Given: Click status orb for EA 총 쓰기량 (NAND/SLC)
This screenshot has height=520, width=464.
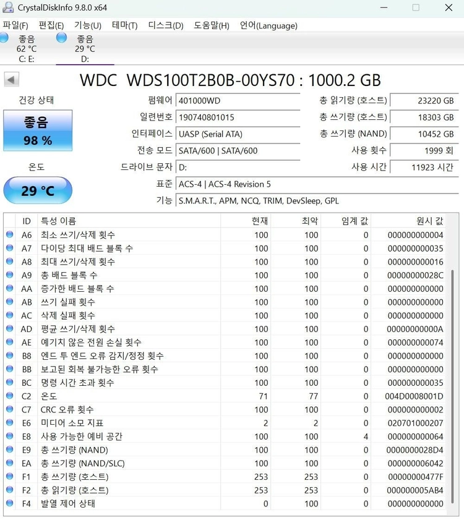Looking at the screenshot, I should (x=10, y=462).
